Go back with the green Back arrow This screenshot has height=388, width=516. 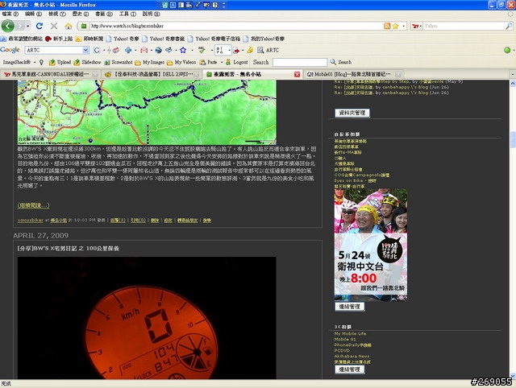click(7, 26)
